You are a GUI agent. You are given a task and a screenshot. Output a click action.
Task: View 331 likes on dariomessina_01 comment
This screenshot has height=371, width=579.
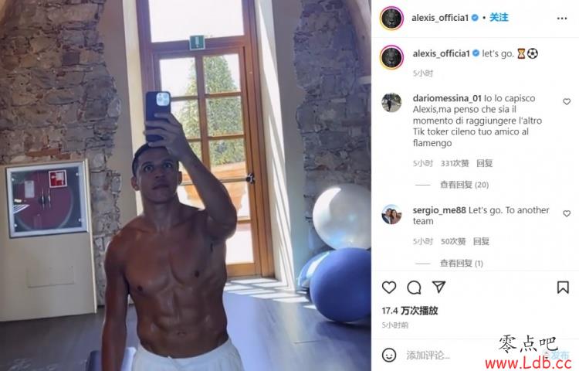455,163
